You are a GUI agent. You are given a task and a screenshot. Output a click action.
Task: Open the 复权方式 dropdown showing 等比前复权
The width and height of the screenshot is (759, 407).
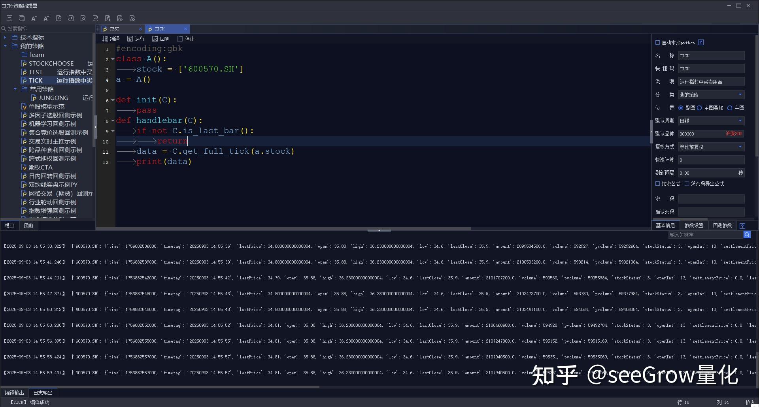(x=740, y=147)
